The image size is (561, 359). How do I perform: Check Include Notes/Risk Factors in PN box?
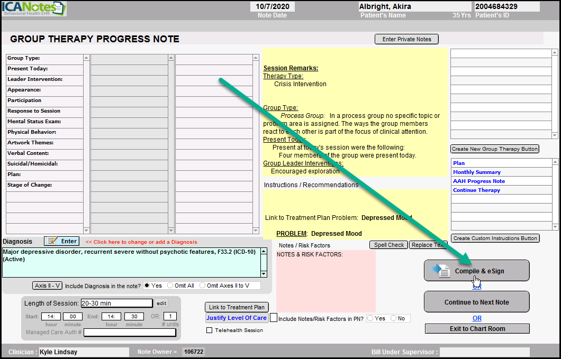pos(274,318)
